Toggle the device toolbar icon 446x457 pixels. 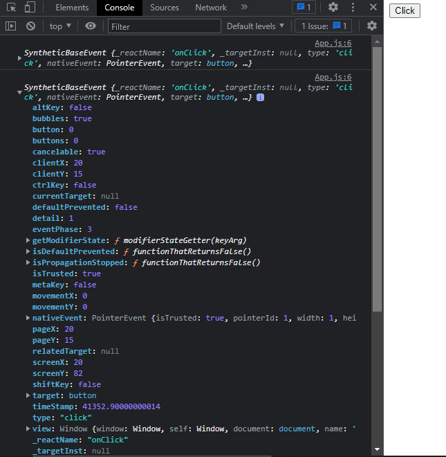click(30, 8)
